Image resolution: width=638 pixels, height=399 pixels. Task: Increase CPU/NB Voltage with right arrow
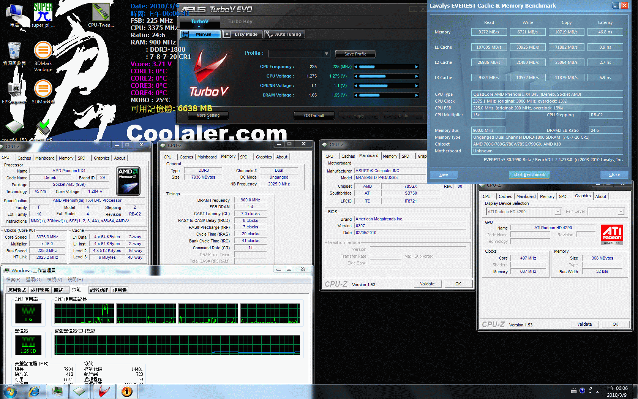coord(417,86)
